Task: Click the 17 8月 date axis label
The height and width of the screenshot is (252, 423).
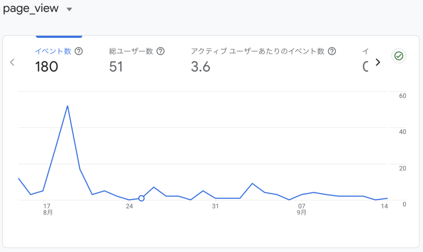Action: pyautogui.click(x=47, y=209)
